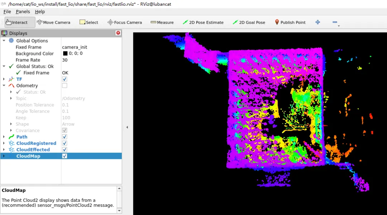Toggle the CloudRegistered checkbox off

(x=64, y=143)
